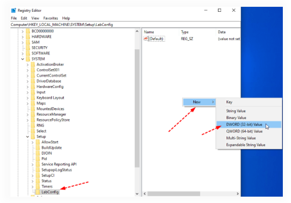
Task: Click the LabConfig folder icon
Action: pos(38,192)
